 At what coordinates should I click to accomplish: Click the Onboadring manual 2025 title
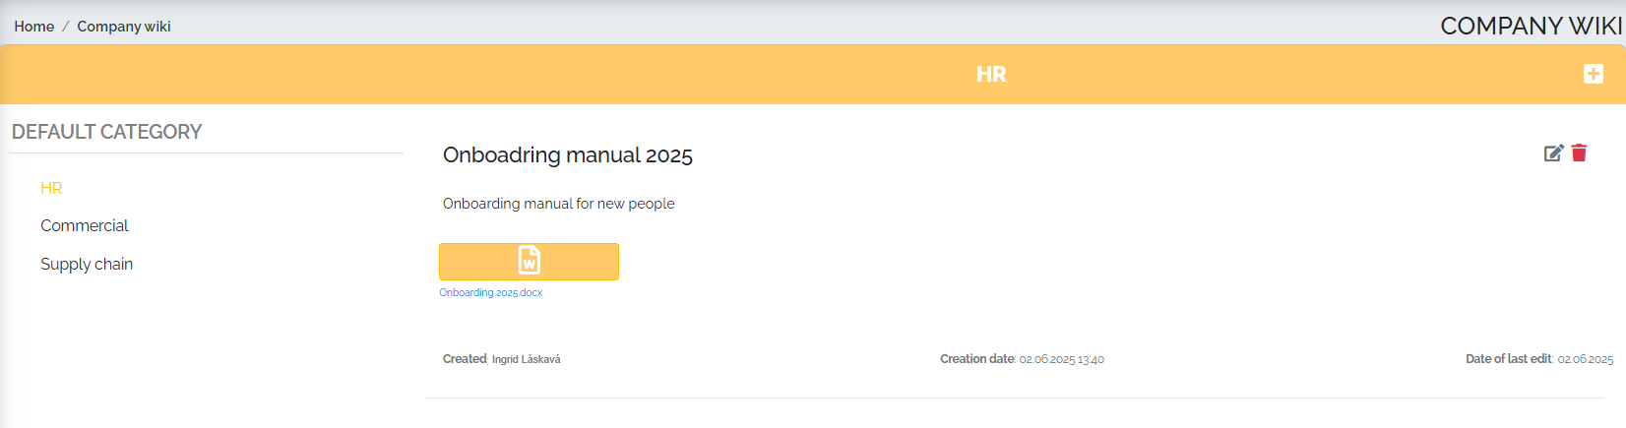[568, 155]
